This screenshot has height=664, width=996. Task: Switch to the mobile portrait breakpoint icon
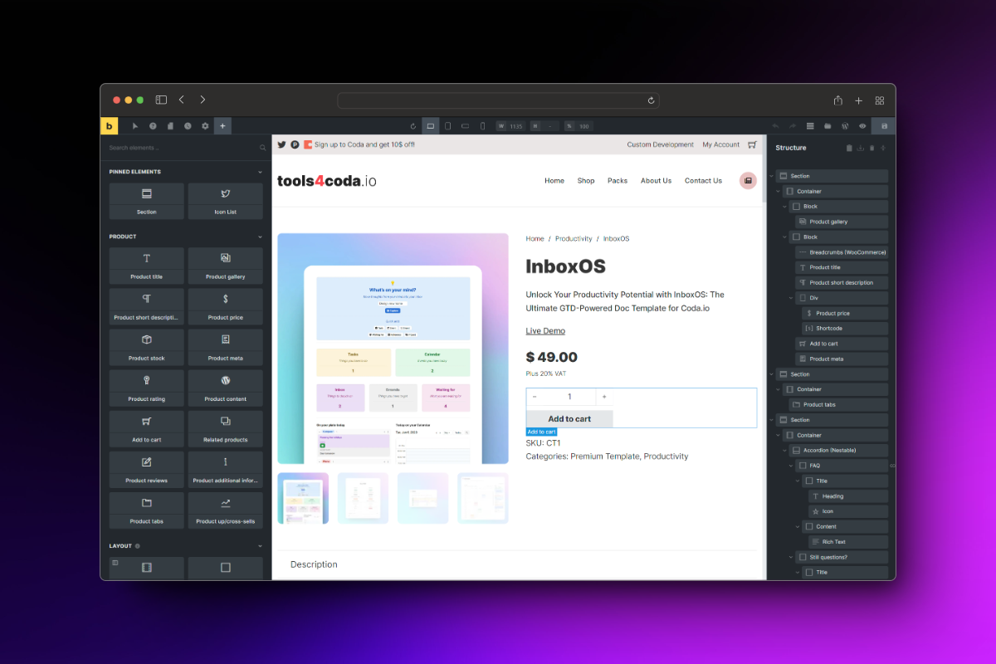coord(484,126)
